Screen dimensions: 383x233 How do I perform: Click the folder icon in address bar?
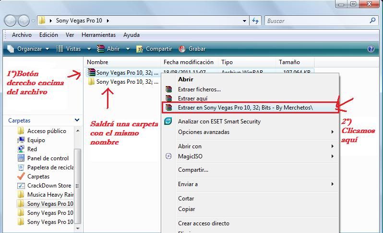[42, 21]
